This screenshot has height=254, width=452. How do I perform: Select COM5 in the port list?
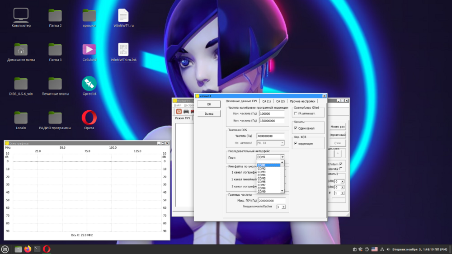(268, 179)
